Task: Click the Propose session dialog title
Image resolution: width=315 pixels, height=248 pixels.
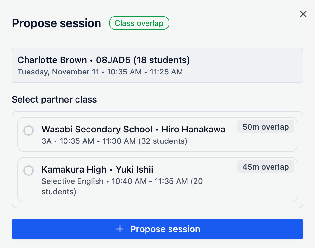Action: pos(56,23)
